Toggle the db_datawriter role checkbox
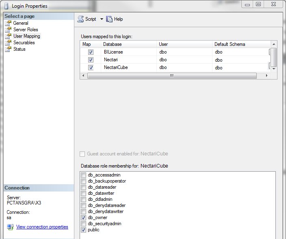This screenshot has height=239, width=286. click(83, 193)
